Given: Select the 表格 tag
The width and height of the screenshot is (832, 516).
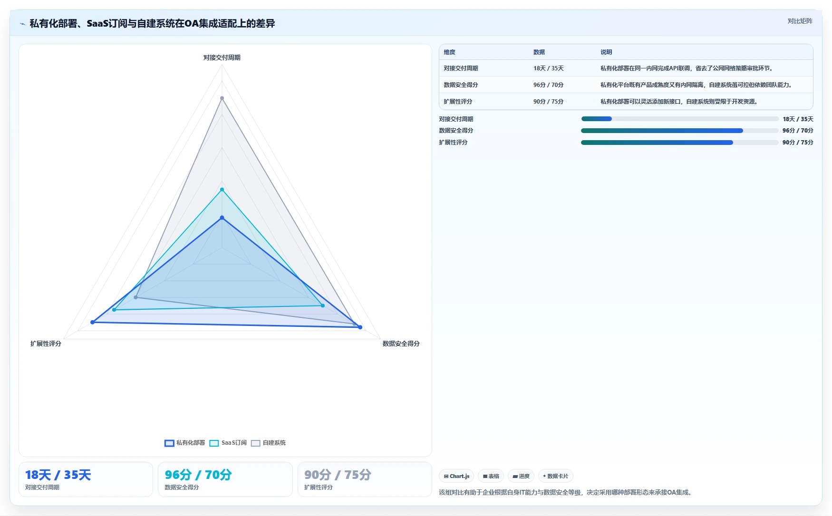Looking at the screenshot, I should (491, 476).
